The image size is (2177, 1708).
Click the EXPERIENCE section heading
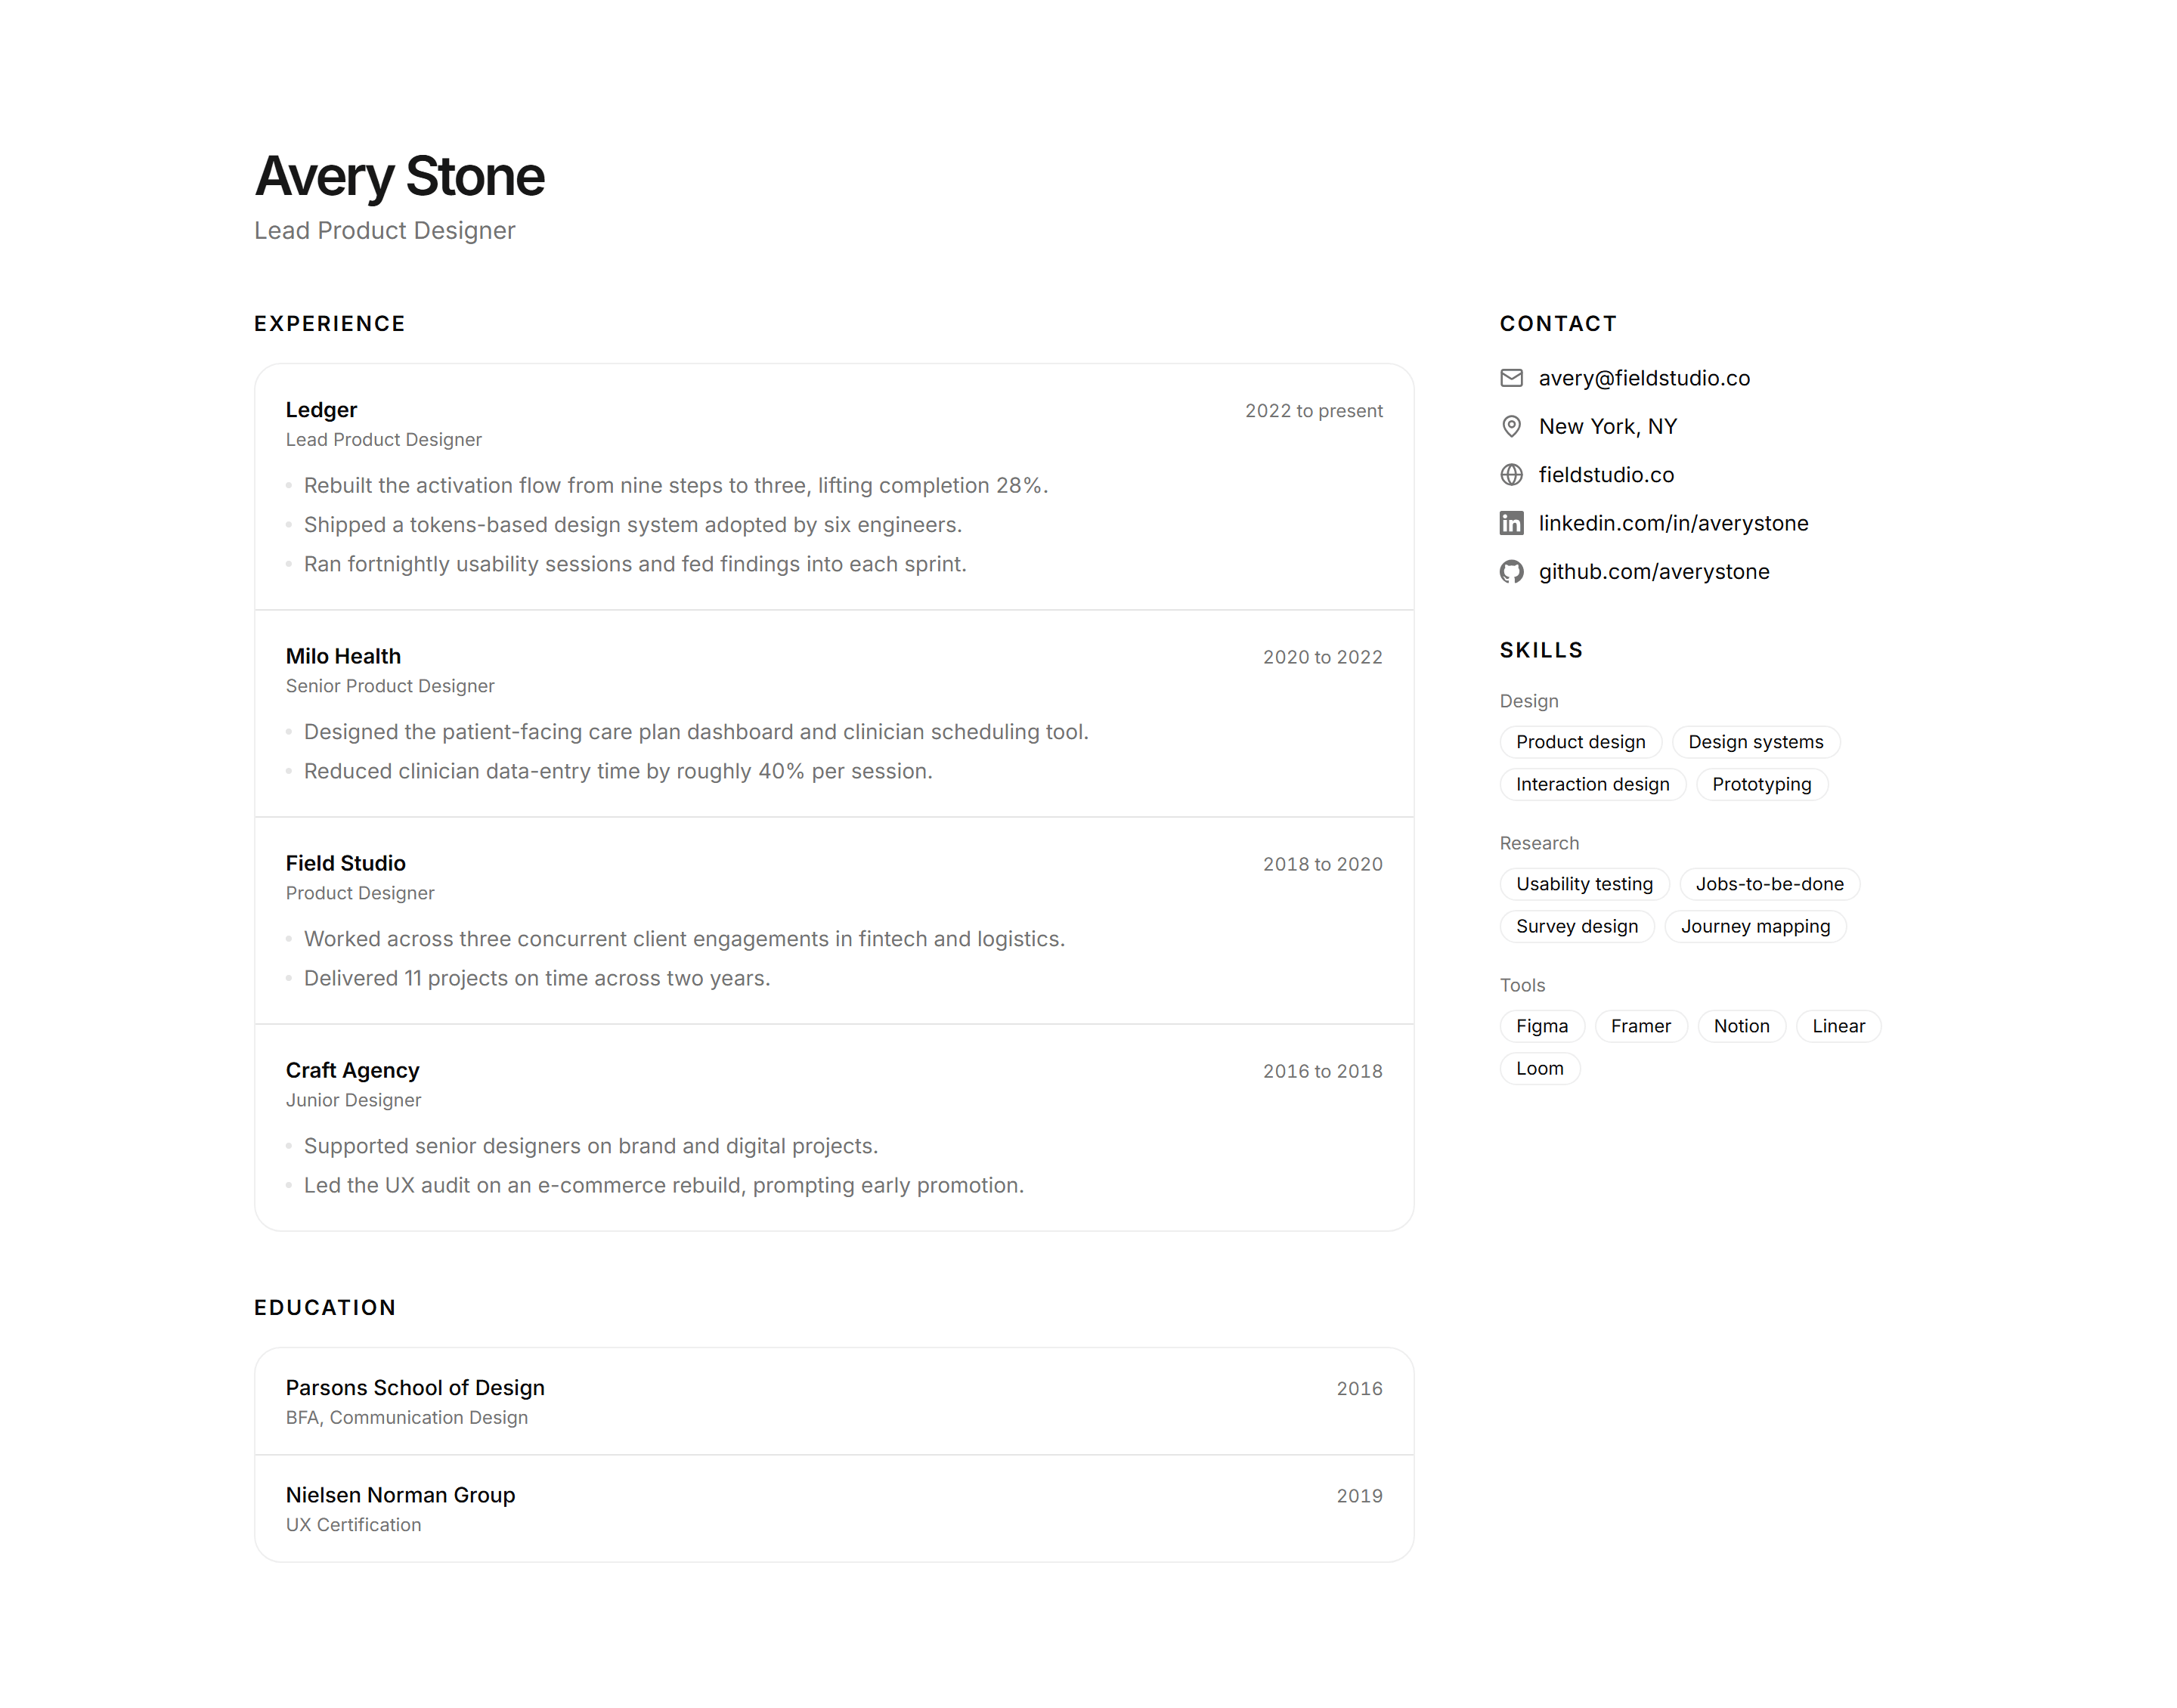point(330,324)
